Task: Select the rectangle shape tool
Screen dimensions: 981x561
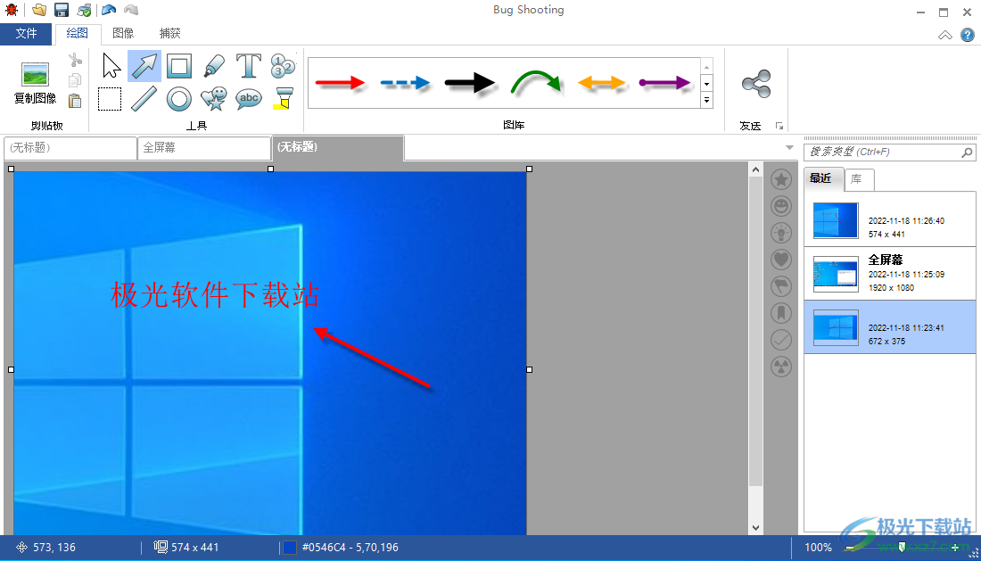Action: 179,66
